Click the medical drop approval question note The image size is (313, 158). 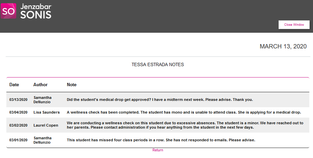[160, 100]
